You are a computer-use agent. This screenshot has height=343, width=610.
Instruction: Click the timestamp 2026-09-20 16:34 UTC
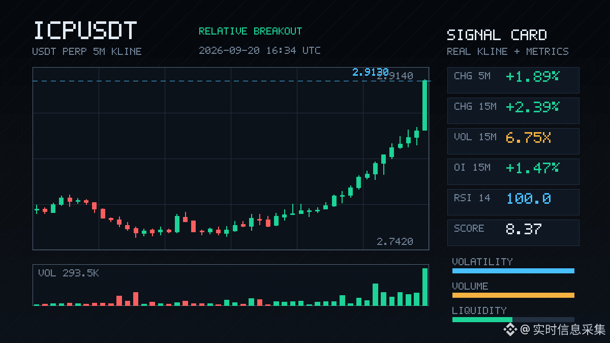(260, 50)
